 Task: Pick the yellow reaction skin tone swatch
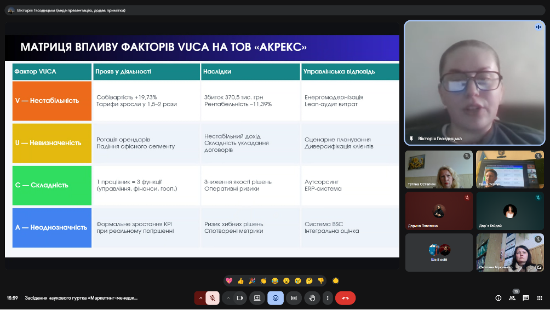pos(336,281)
